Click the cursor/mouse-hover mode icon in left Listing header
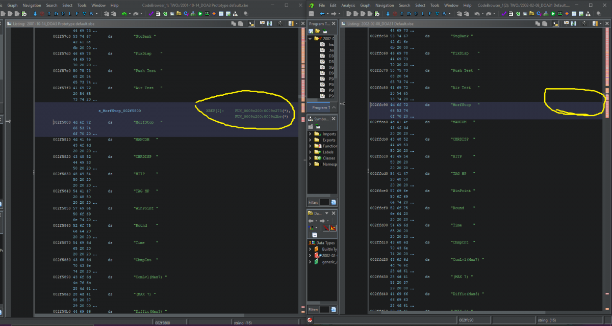The height and width of the screenshot is (326, 612). [251, 23]
